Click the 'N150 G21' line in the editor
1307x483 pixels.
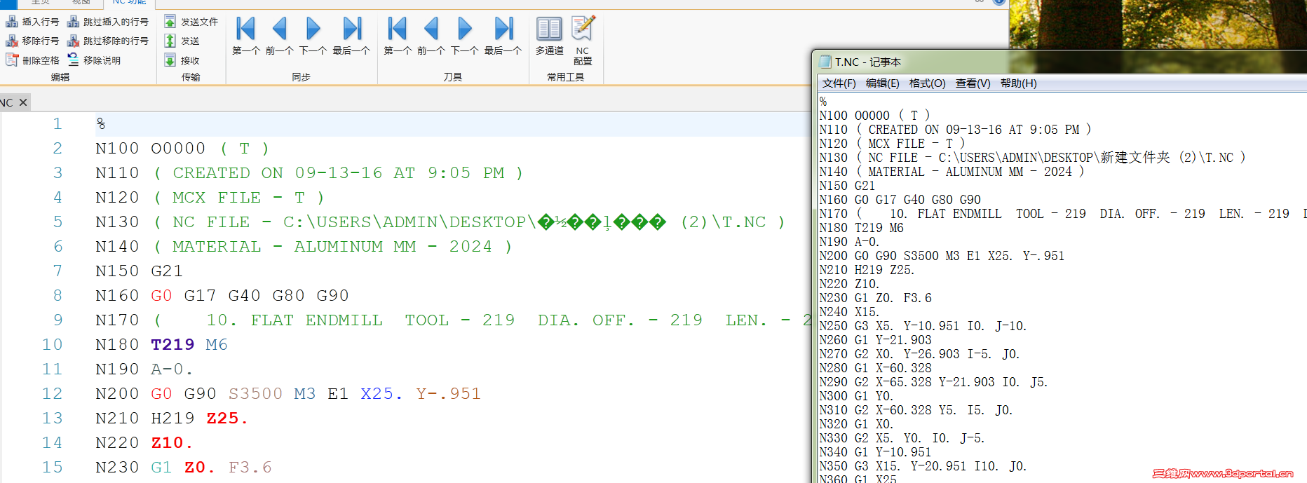click(x=139, y=271)
